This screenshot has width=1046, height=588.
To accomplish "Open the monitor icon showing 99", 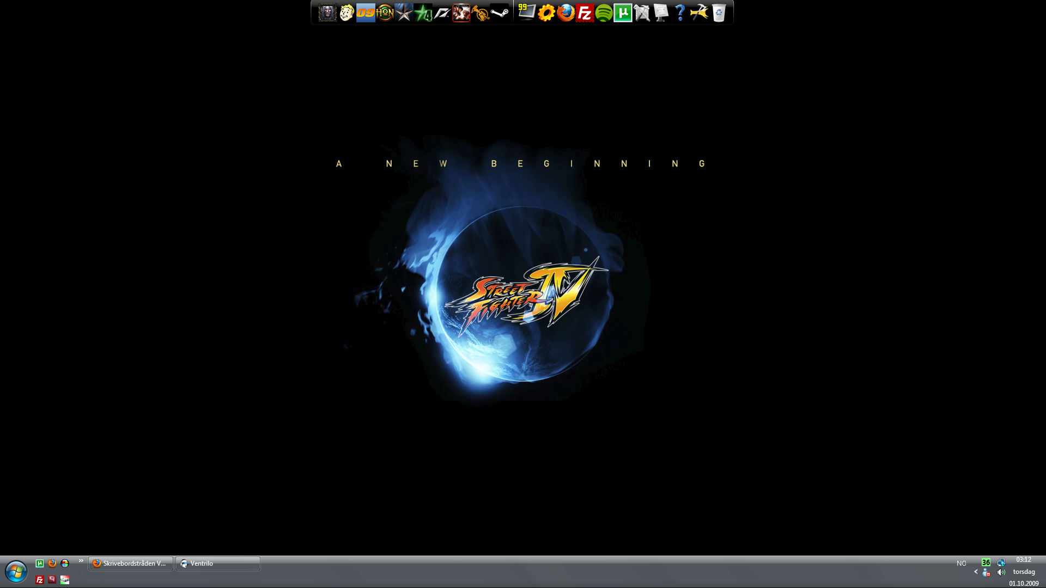I will 526,12.
